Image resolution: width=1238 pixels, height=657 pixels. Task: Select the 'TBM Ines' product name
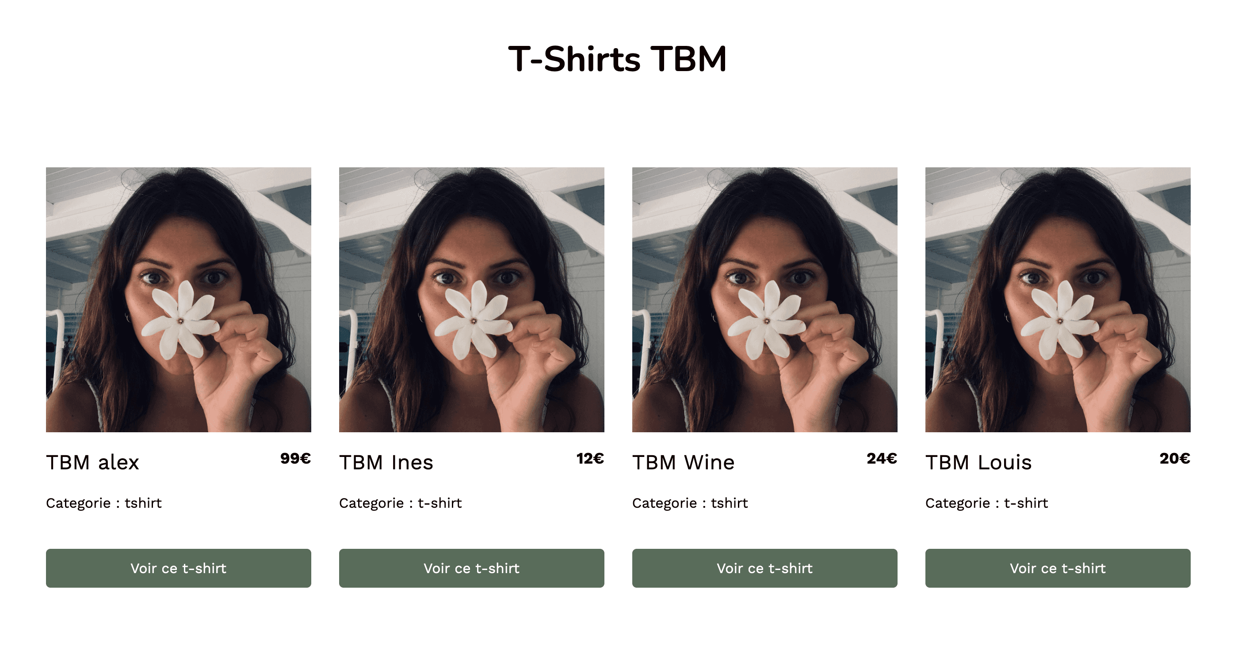386,462
